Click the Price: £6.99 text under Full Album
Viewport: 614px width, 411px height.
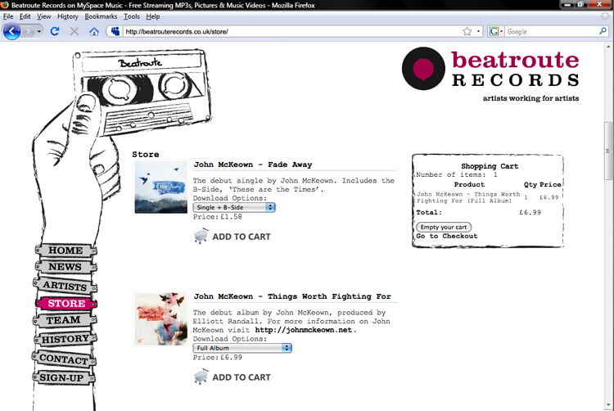point(217,358)
